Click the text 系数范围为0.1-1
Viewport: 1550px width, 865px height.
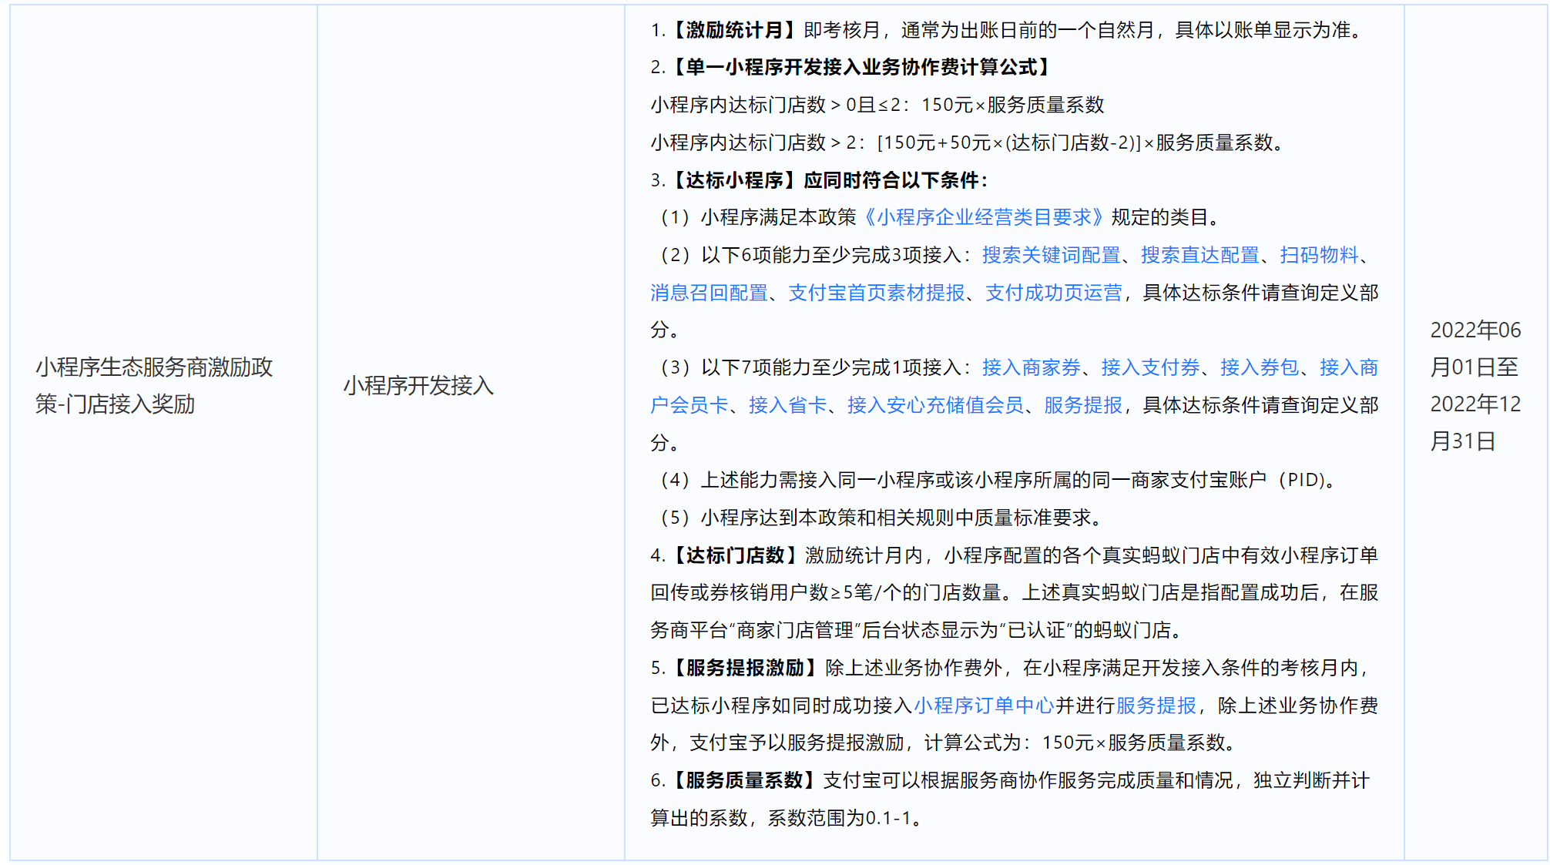[x=840, y=818]
